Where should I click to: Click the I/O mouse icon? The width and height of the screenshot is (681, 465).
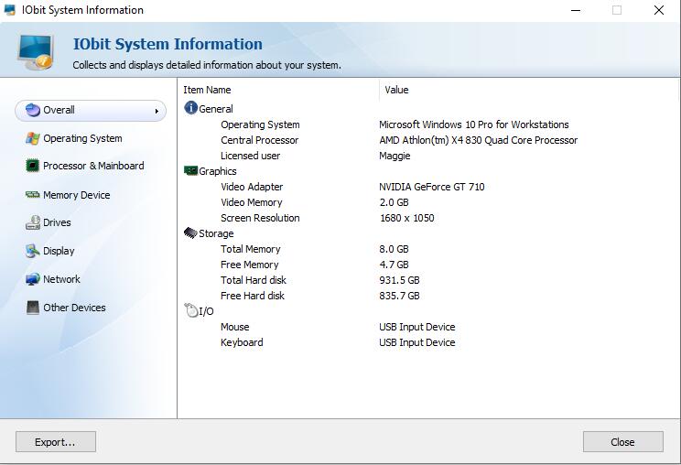coord(190,310)
